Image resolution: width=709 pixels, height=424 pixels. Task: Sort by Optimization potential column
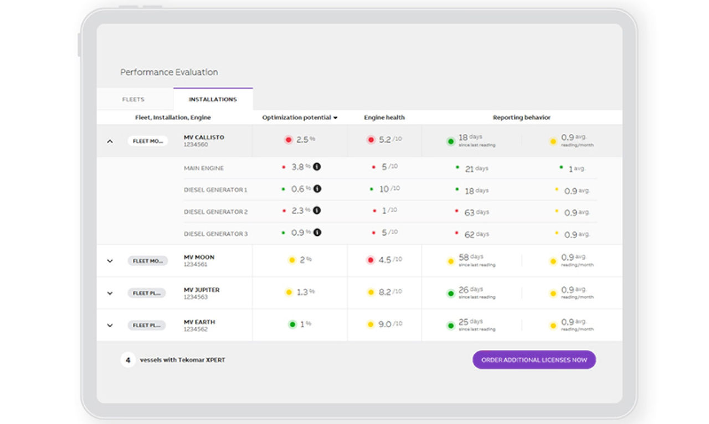coord(300,117)
